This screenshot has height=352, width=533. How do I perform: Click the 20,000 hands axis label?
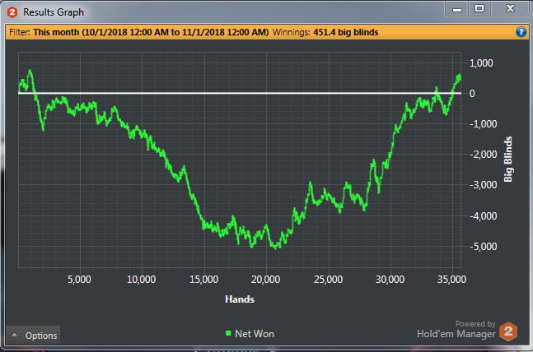[266, 280]
